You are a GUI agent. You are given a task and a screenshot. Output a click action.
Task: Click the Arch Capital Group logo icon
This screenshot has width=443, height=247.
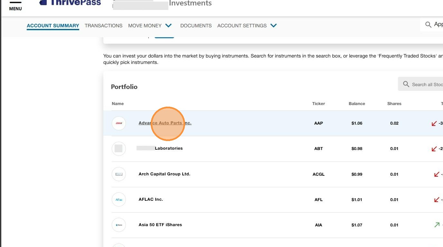119,174
